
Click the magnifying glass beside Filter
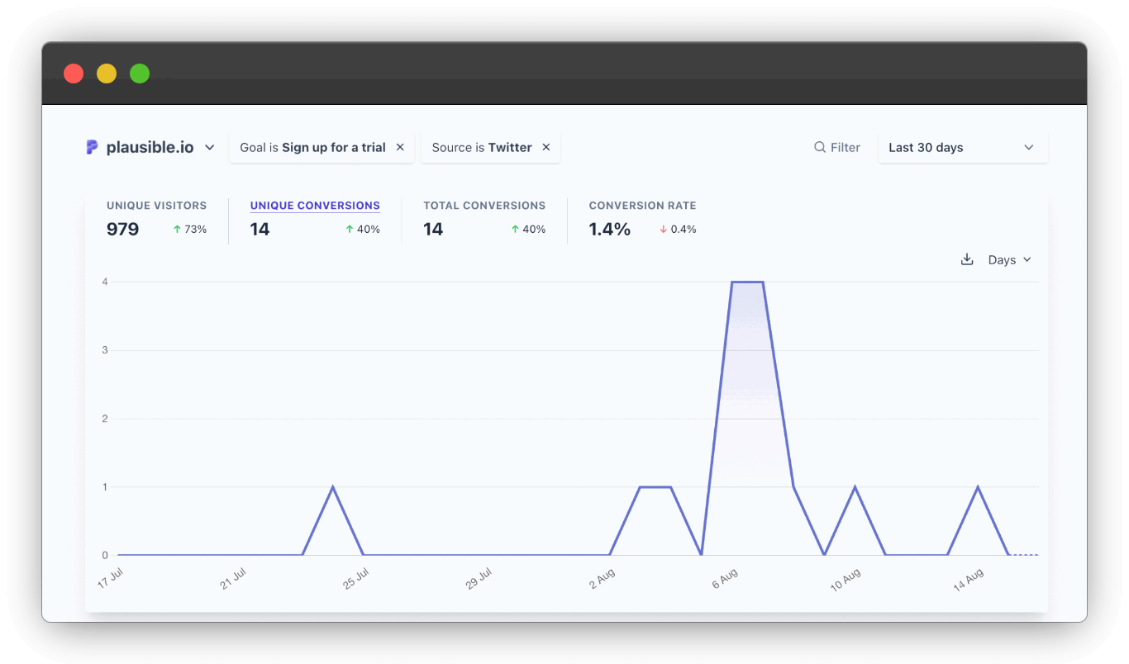[x=819, y=147]
